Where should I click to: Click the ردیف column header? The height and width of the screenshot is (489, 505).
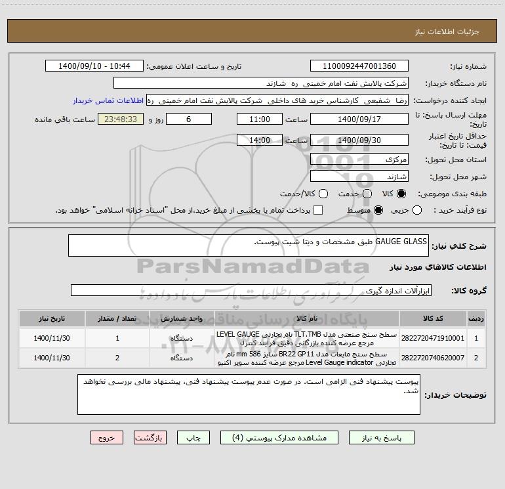pos(476,318)
